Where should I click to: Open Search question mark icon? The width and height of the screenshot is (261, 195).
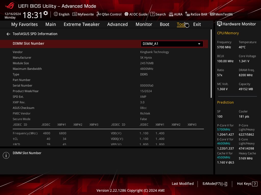152,14
